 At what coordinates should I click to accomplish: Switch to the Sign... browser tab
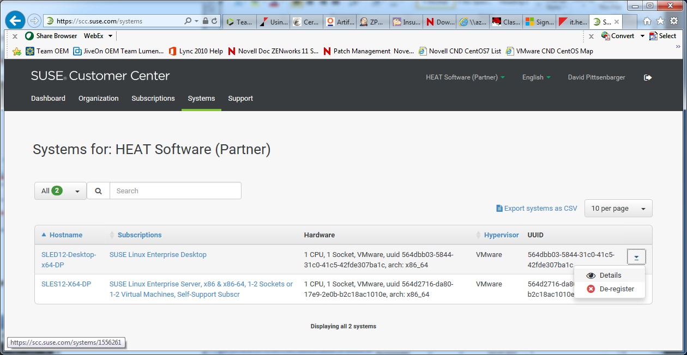[539, 22]
